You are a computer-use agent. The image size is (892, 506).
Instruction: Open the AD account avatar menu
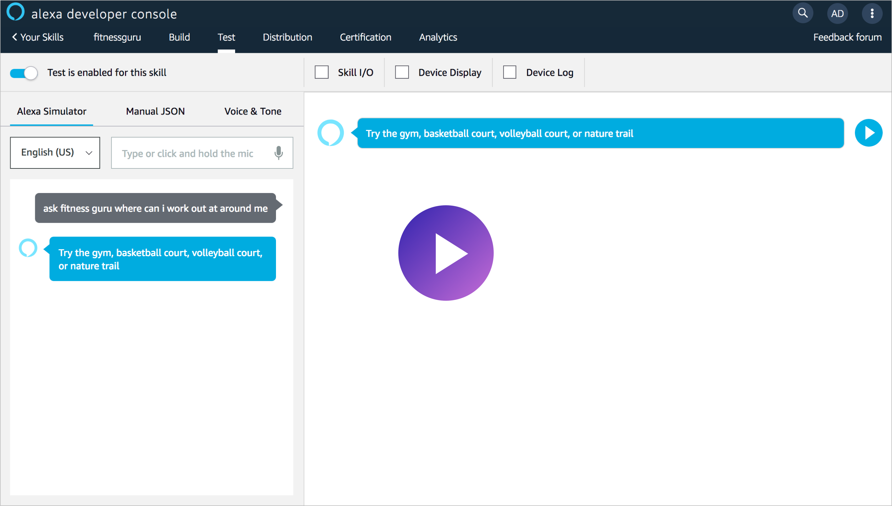coord(837,14)
